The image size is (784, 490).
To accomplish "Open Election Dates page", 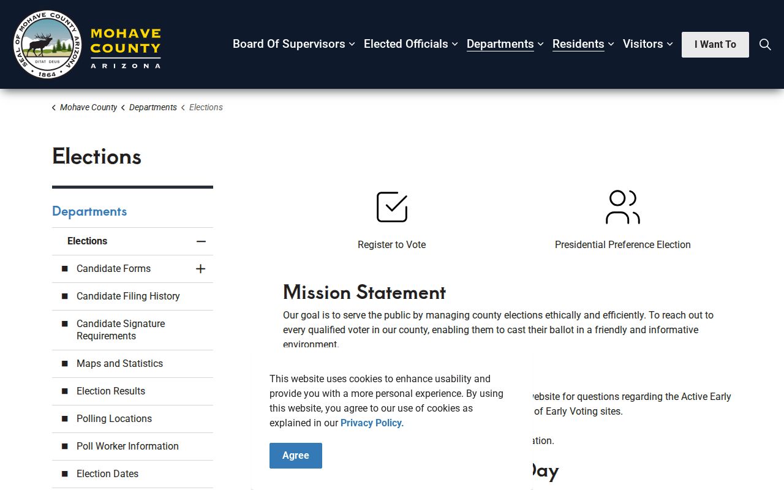I will 107,474.
